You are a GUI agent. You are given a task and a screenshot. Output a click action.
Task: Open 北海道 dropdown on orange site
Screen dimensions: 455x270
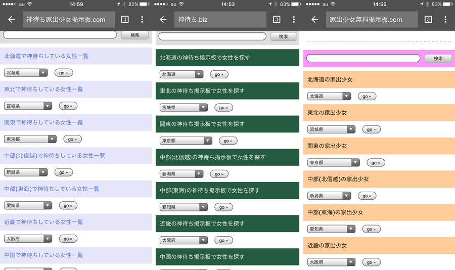coord(329,96)
